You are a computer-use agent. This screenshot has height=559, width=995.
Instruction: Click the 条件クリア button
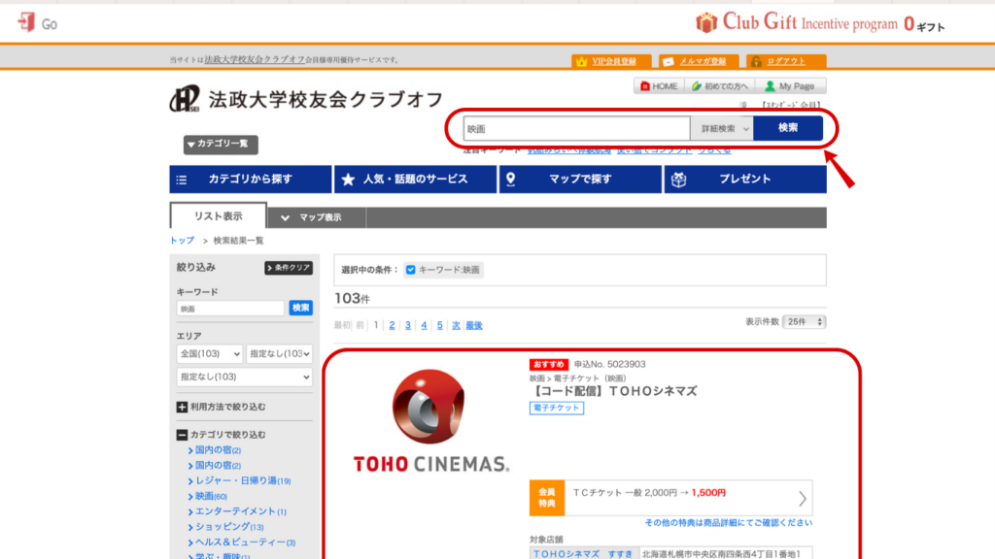(289, 268)
